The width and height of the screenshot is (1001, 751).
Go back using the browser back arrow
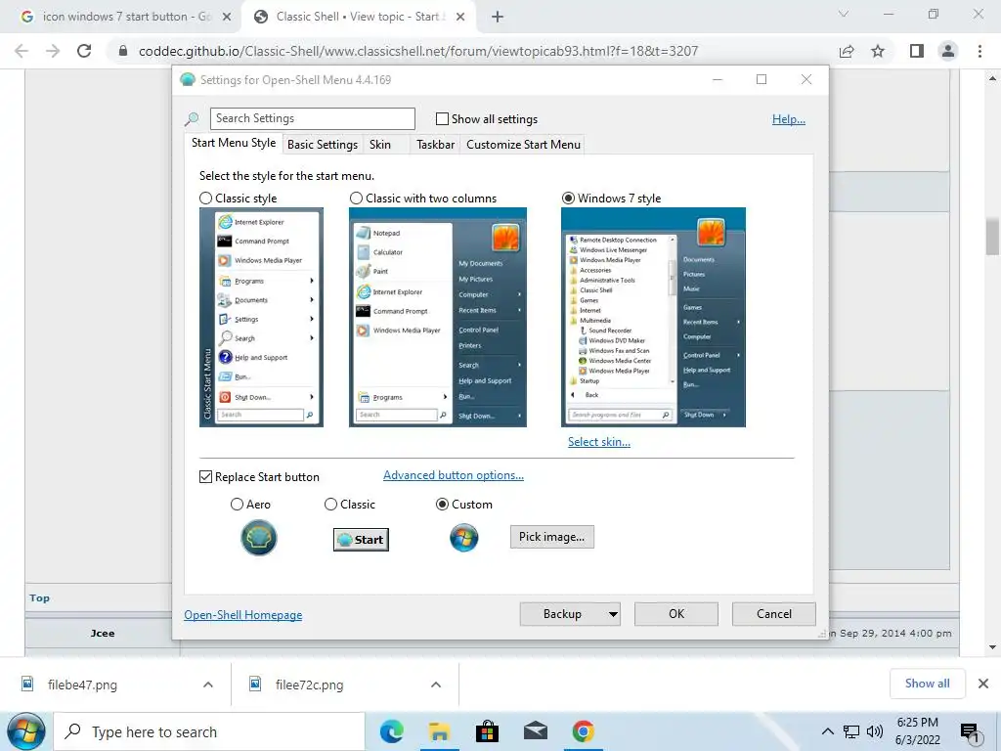coord(22,51)
